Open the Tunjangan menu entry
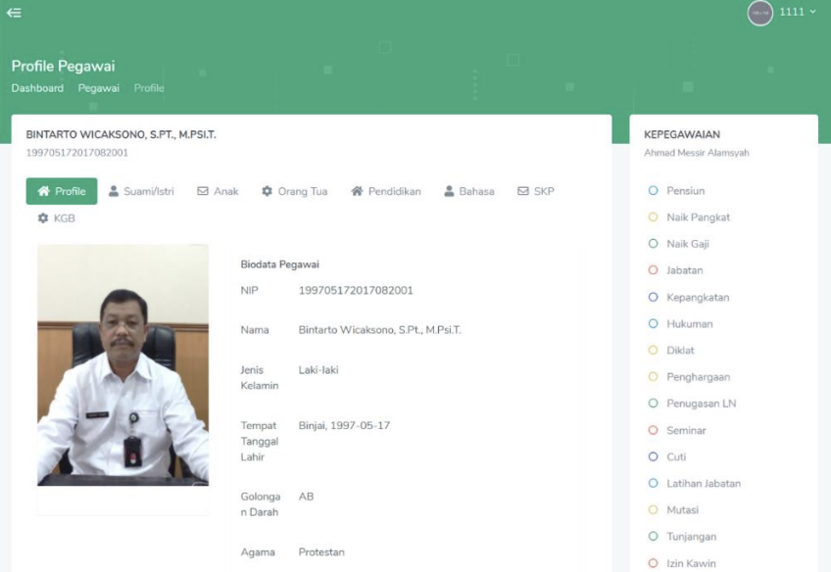 click(x=683, y=537)
